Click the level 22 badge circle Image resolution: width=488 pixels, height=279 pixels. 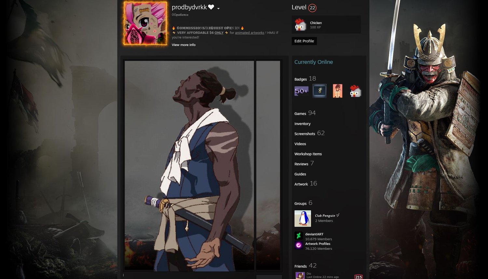pos(312,8)
